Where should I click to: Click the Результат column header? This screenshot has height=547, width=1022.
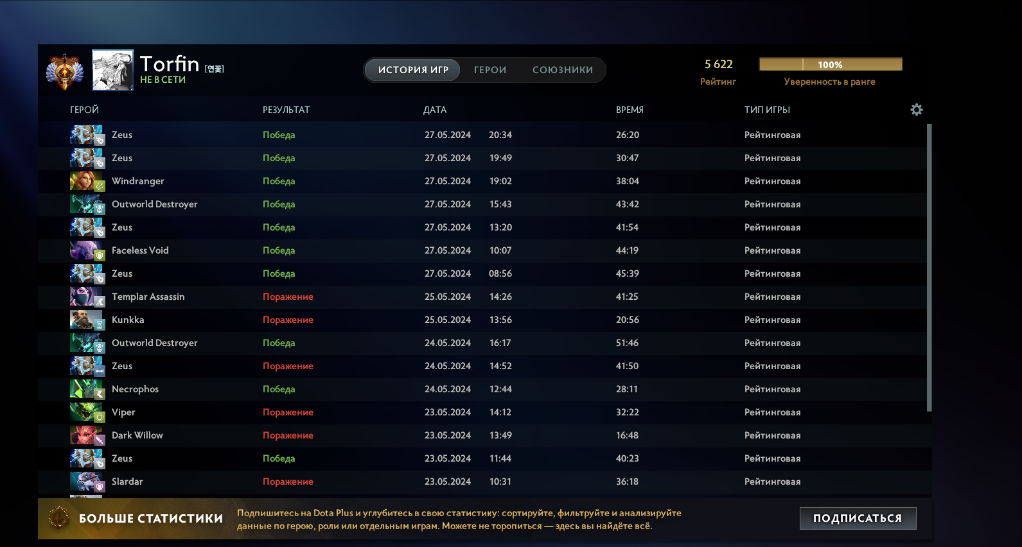click(286, 110)
